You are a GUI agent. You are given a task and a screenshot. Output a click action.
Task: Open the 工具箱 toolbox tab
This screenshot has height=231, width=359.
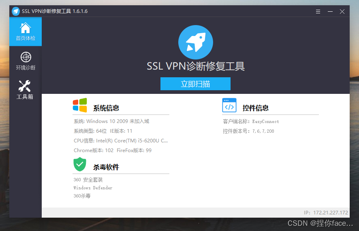click(x=26, y=90)
